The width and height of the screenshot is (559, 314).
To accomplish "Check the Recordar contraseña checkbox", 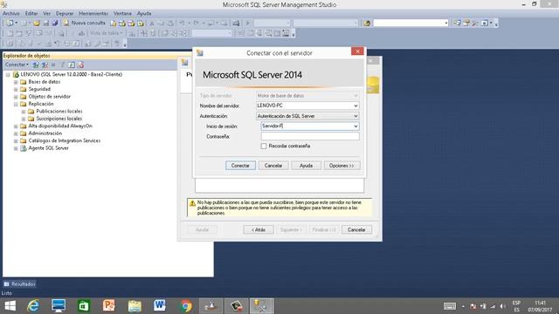I will pyautogui.click(x=264, y=146).
